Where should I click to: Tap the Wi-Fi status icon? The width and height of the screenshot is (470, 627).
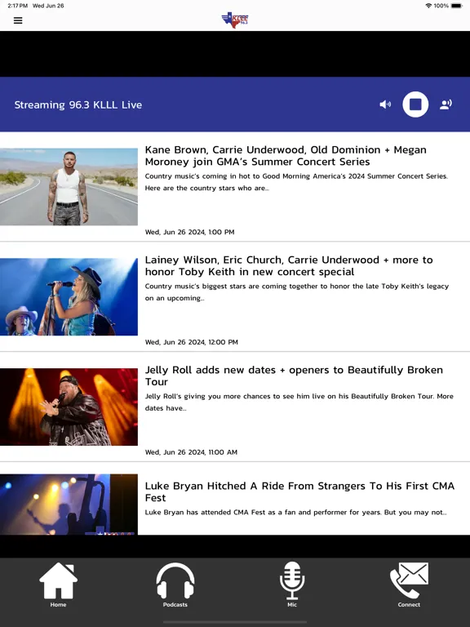click(428, 6)
